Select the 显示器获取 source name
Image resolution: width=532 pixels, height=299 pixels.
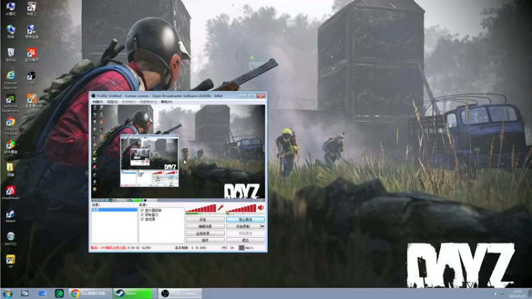pyautogui.click(x=154, y=211)
